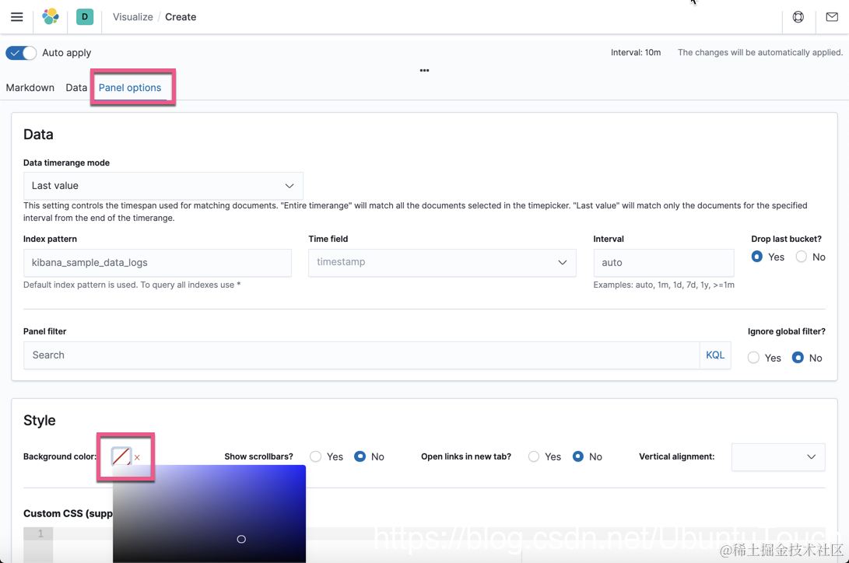Image resolution: width=849 pixels, height=563 pixels.
Task: Click the Elastic logo icon
Action: pos(51,17)
